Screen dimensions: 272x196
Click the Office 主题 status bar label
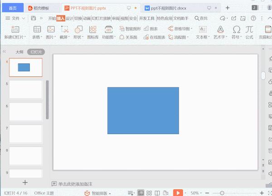pos(44,193)
